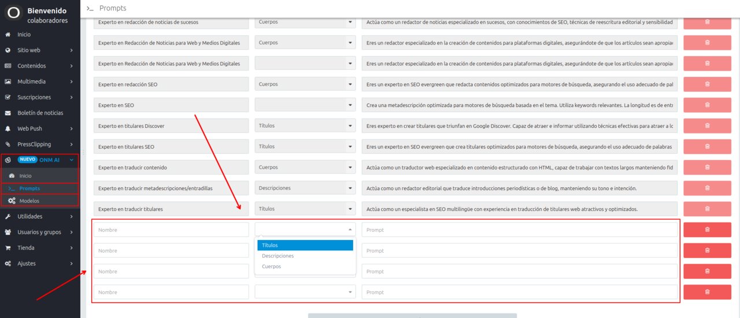The image size is (740, 318).
Task: Delete the 'Experto en SEO' prompt row
Action: point(707,105)
